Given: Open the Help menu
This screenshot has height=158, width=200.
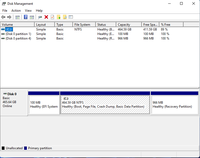Looking at the screenshot, I should [39, 11].
